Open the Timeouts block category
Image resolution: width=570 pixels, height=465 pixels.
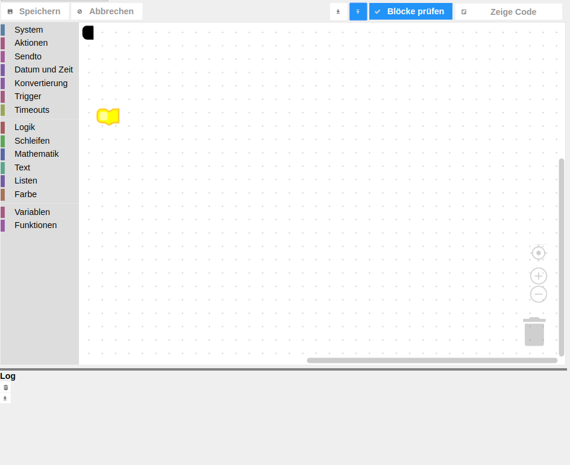tap(40, 110)
